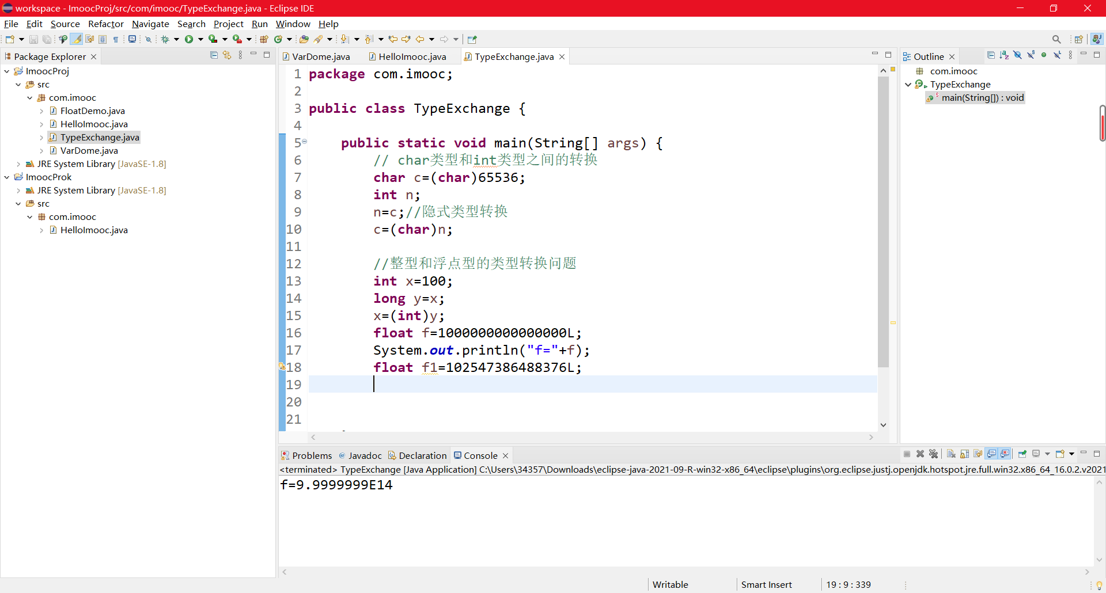Collapse the ImoocProj project node
The height and width of the screenshot is (593, 1106).
click(7, 71)
